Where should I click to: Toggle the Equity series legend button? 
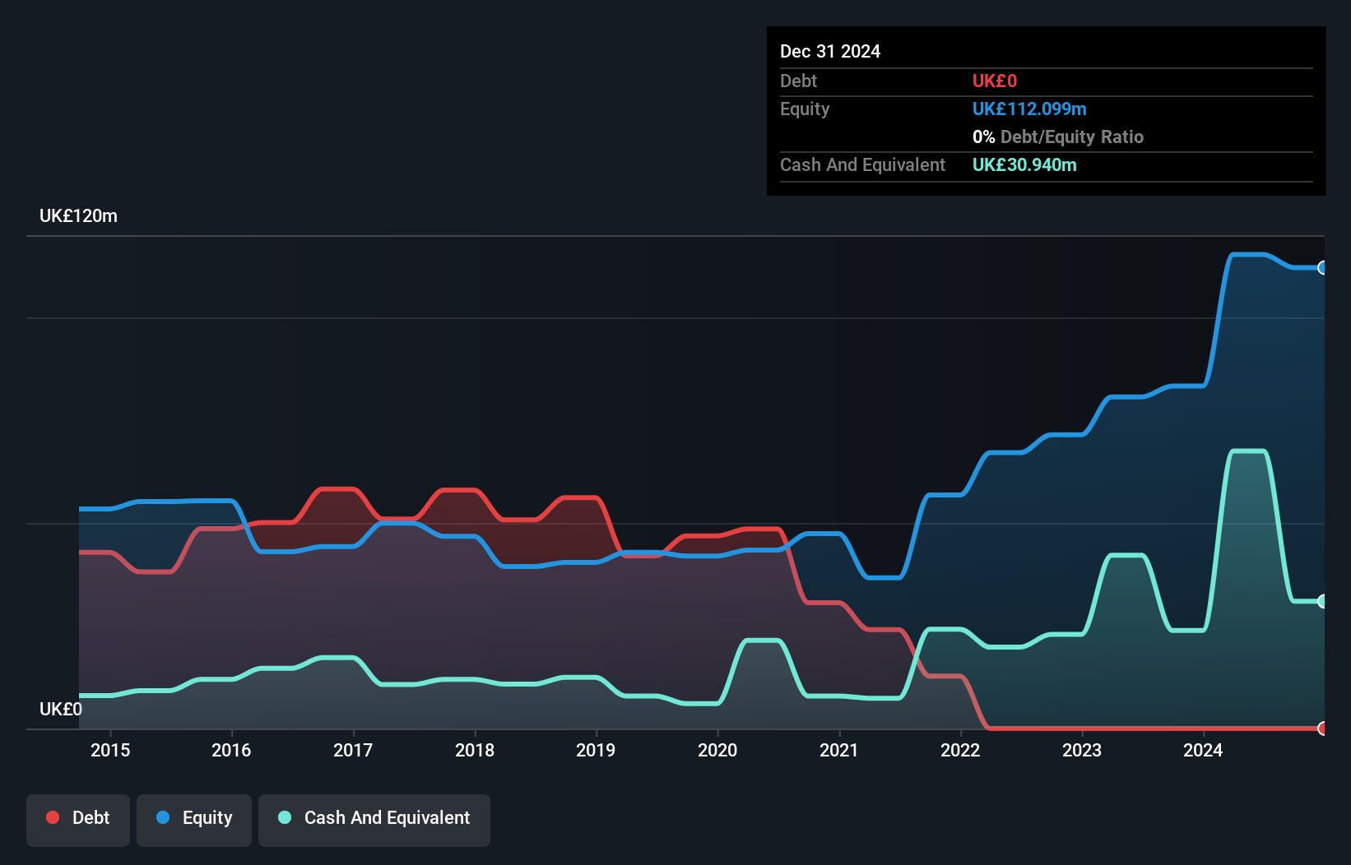[194, 820]
